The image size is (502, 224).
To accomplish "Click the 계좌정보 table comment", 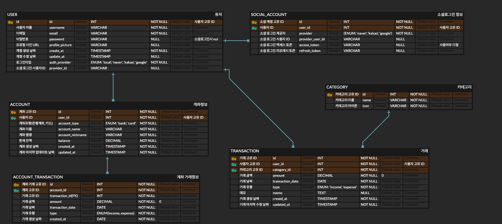I will coord(200,104).
